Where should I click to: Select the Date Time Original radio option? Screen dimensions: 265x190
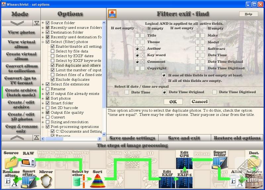pos(164,92)
